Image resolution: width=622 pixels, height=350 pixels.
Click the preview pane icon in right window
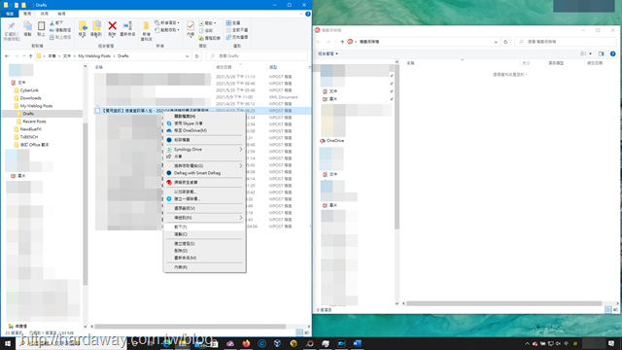[x=602, y=53]
